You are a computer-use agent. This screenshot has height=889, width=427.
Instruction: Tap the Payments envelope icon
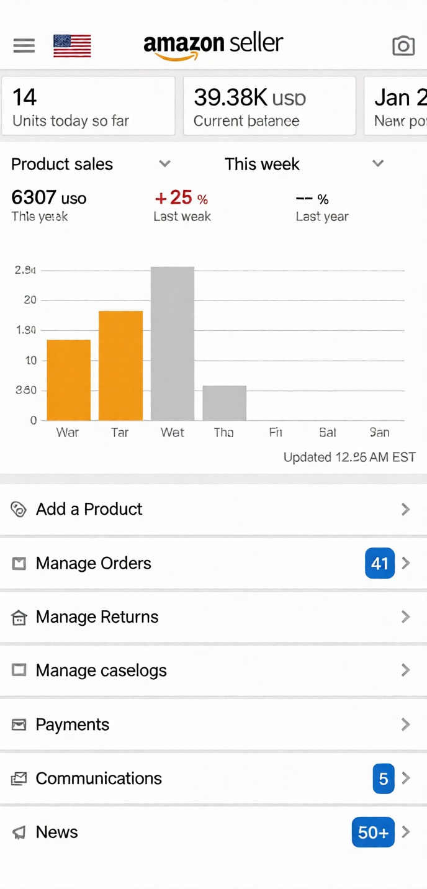(19, 725)
